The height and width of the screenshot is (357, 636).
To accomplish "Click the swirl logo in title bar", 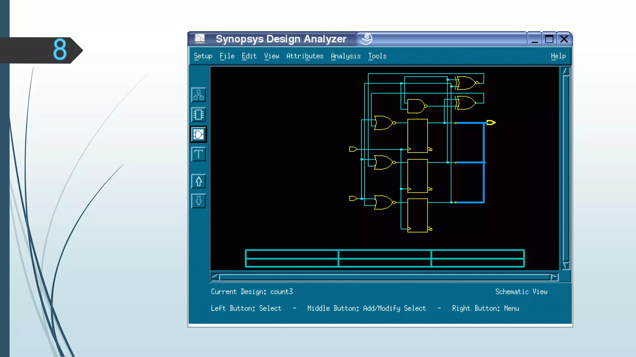I will tap(366, 39).
